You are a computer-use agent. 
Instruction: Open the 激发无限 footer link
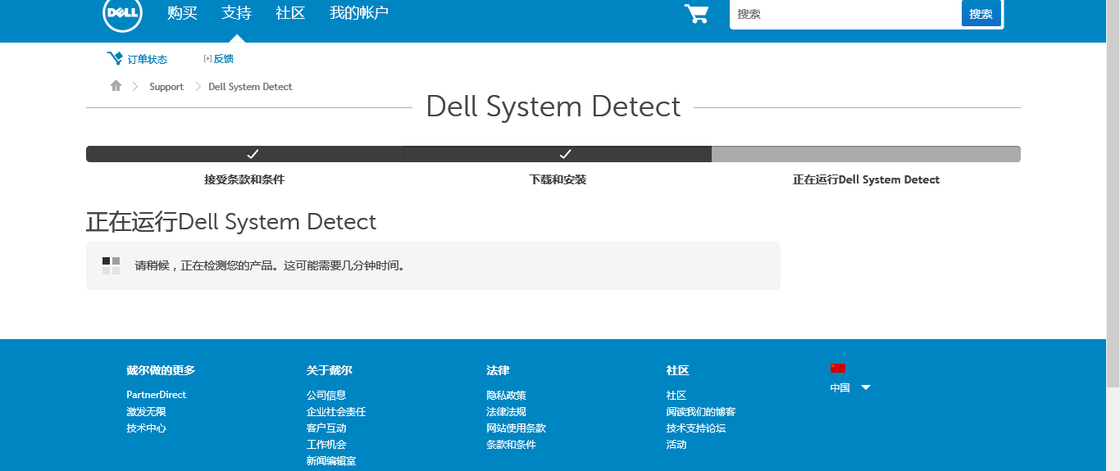click(146, 412)
